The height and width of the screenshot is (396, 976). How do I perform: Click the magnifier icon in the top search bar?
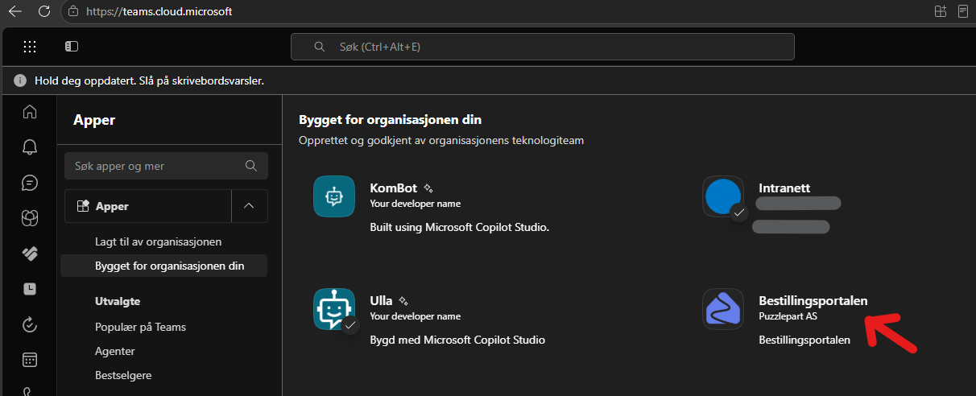click(320, 47)
